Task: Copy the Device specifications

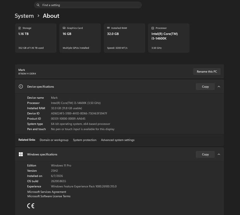Action: coord(205,87)
